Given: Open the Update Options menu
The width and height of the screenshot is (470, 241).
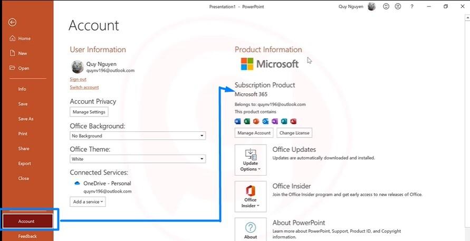Looking at the screenshot, I should [x=251, y=160].
